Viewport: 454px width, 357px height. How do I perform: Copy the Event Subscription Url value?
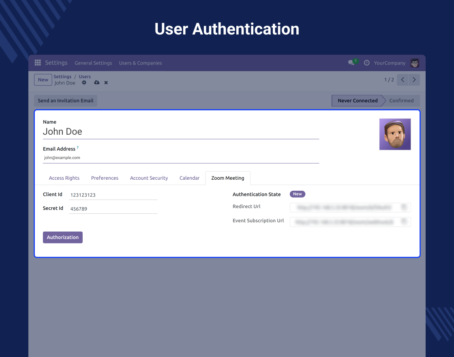pyautogui.click(x=404, y=222)
